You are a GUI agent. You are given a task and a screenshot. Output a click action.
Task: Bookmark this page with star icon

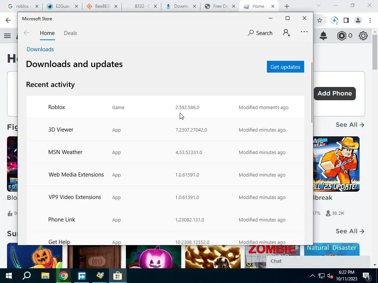click(320, 21)
